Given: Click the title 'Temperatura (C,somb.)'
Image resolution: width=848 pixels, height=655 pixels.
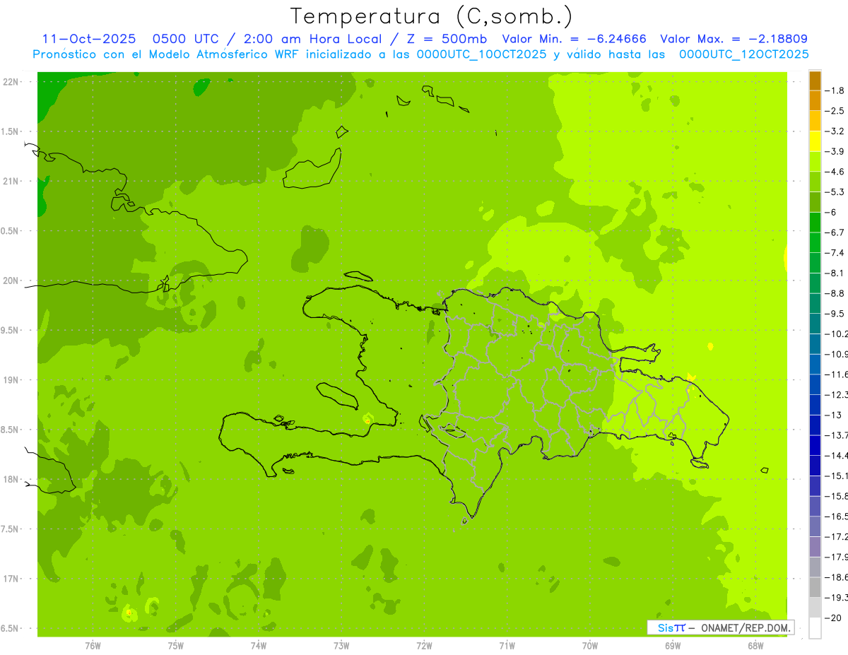Looking at the screenshot, I should pos(432,16).
